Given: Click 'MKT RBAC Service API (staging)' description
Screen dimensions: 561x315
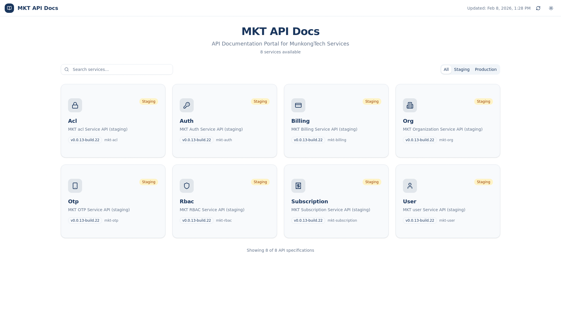Looking at the screenshot, I should tap(212, 210).
